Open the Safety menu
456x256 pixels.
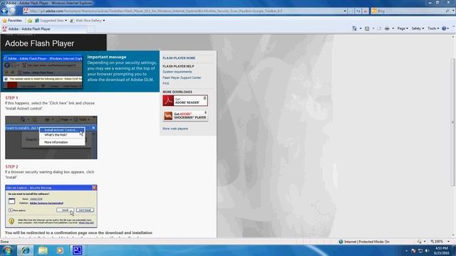click(418, 28)
